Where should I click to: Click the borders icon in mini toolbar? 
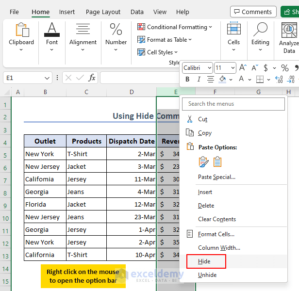[260, 79]
